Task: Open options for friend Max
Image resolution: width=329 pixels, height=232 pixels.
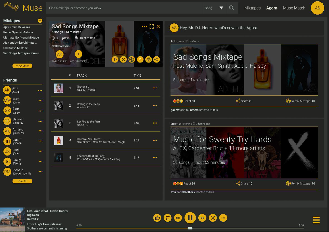Action: [x=40, y=101]
